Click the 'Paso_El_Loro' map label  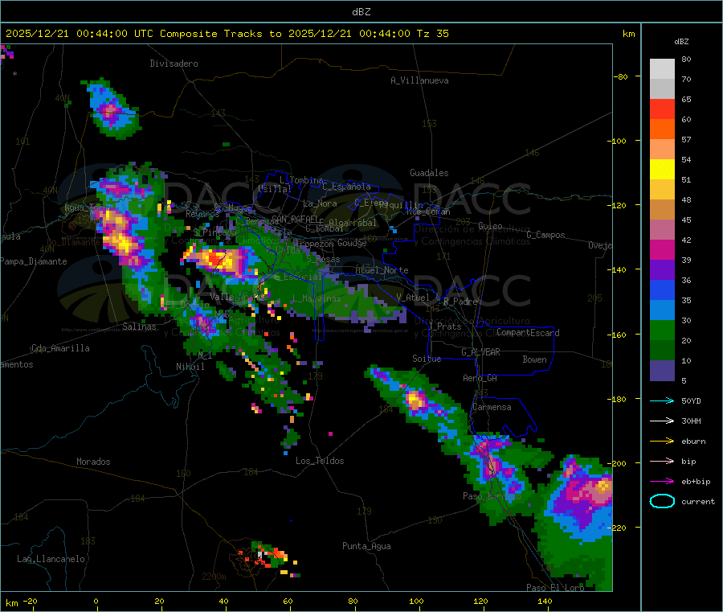pos(555,588)
